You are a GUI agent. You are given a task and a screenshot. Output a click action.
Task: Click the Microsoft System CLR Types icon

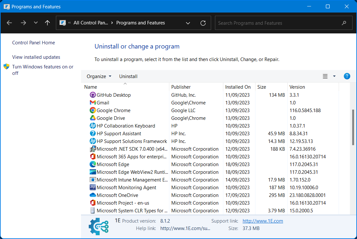(93, 210)
